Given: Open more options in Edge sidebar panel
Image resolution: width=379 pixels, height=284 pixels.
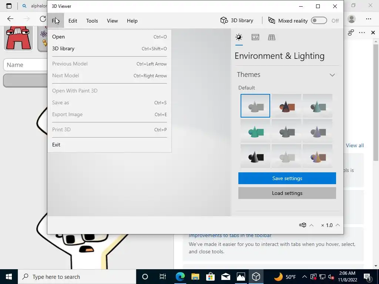Looking at the screenshot, I should click(x=362, y=33).
